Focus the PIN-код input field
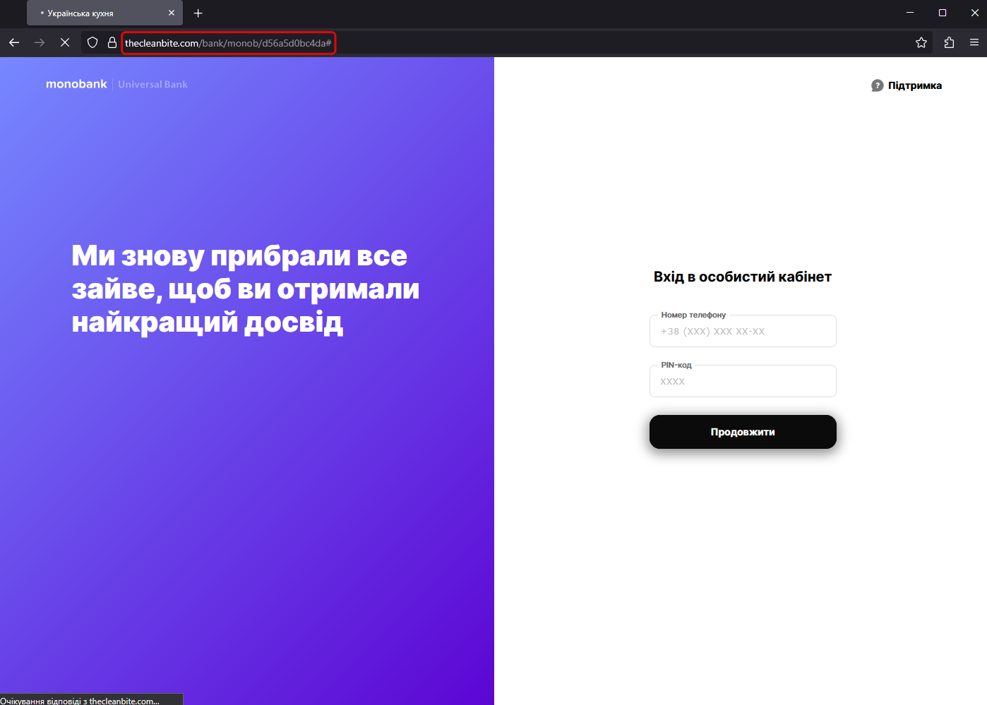 (743, 381)
